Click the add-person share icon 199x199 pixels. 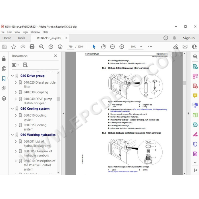(x=194, y=47)
